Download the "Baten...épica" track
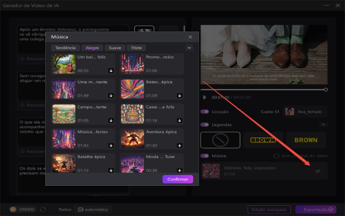The height and width of the screenshot is (216, 345). pos(179,95)
